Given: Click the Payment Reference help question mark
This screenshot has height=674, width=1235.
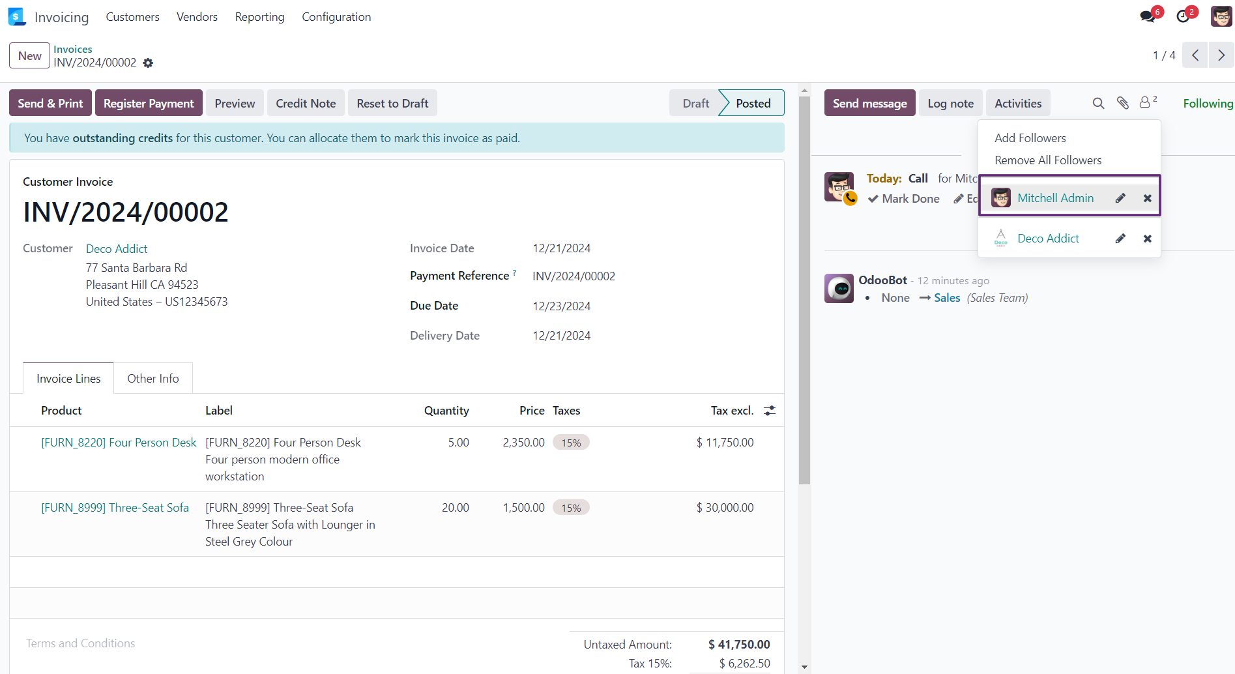Looking at the screenshot, I should (x=514, y=272).
